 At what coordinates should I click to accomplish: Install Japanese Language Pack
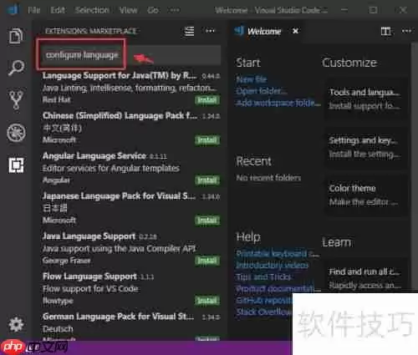pos(207,221)
